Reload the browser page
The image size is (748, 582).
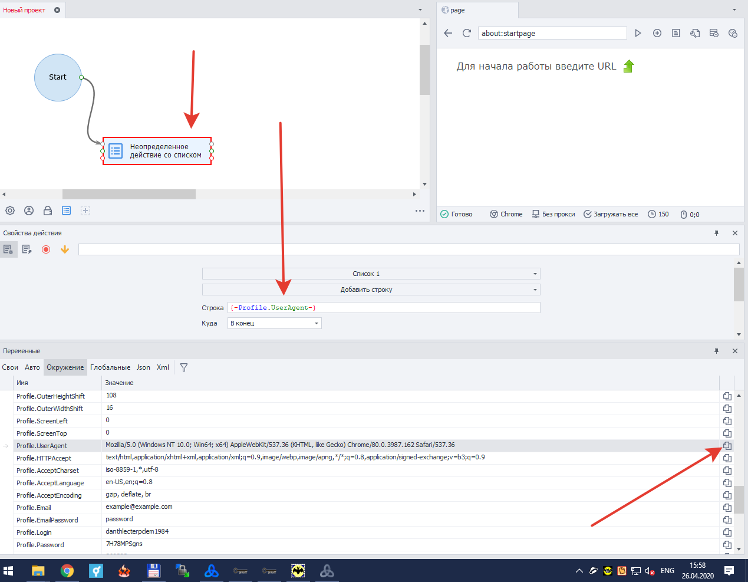click(466, 33)
